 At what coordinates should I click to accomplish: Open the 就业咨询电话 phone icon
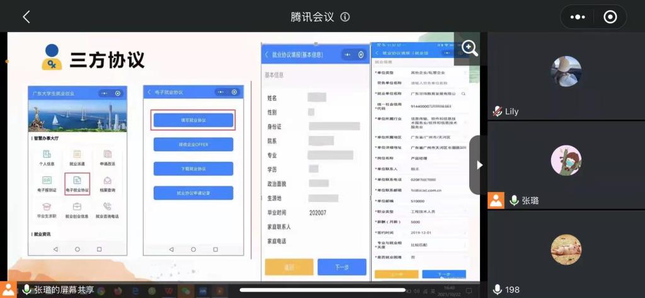tap(107, 209)
